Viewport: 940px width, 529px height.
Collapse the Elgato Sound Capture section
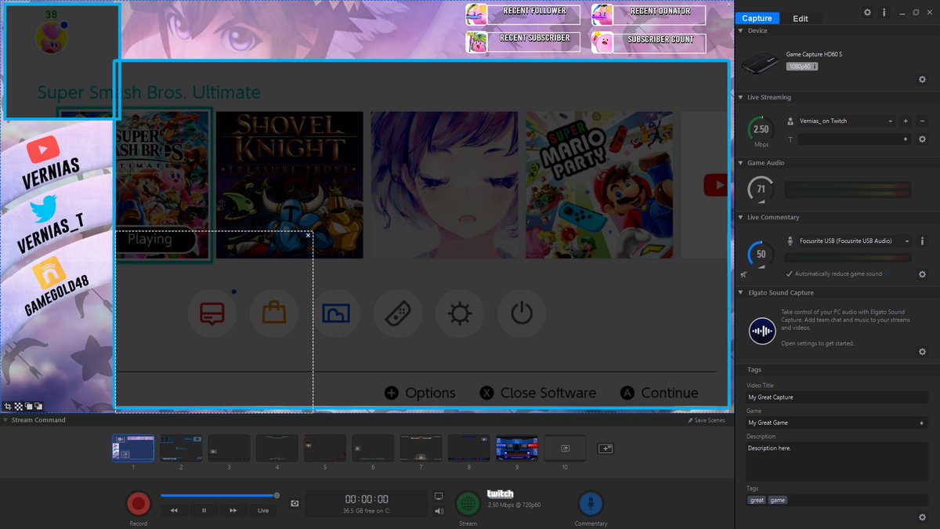pyautogui.click(x=742, y=292)
